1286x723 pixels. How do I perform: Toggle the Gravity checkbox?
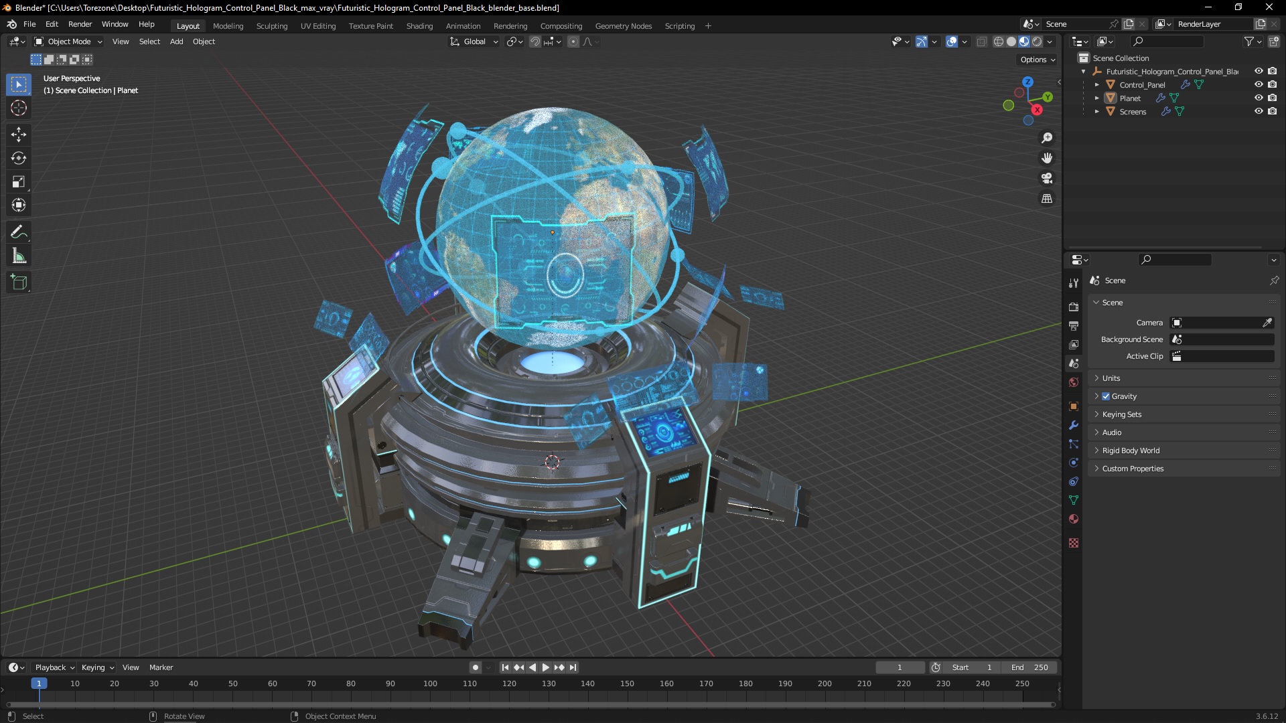click(1106, 396)
